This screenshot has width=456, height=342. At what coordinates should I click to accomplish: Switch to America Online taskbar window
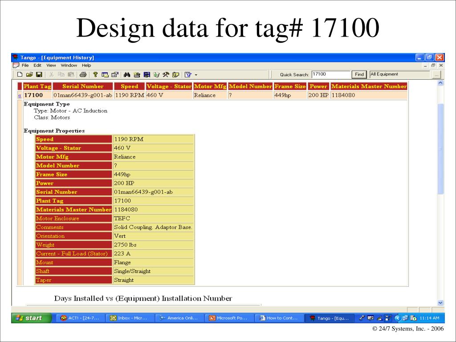(179, 318)
